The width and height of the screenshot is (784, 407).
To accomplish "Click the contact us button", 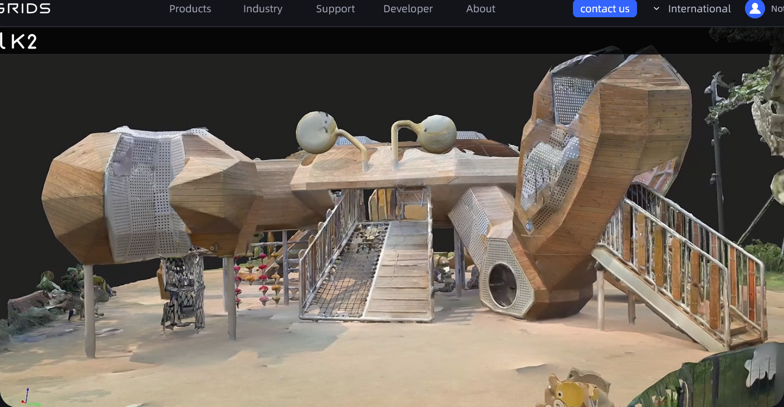I will 605,9.
